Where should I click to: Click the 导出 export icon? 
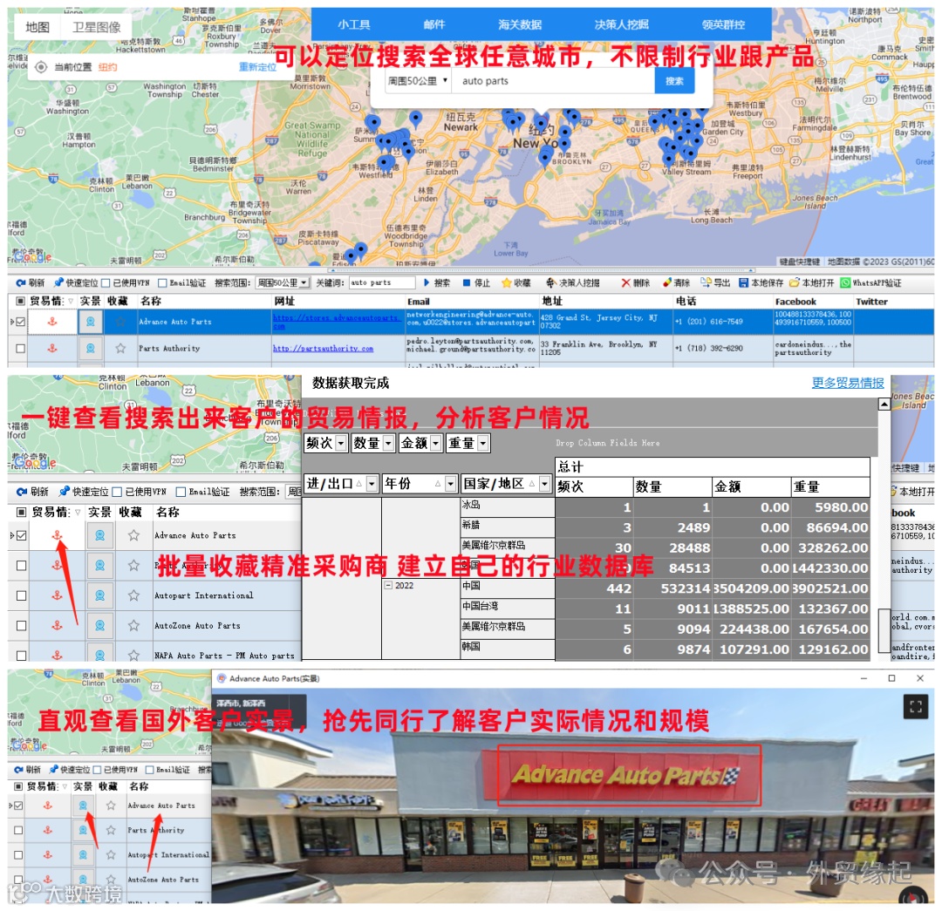click(x=706, y=282)
